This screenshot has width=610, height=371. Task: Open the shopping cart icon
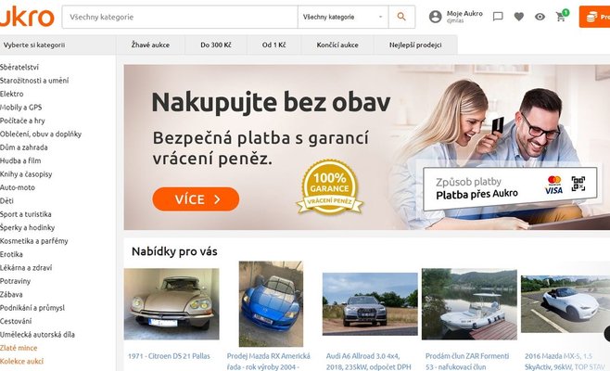pos(561,17)
